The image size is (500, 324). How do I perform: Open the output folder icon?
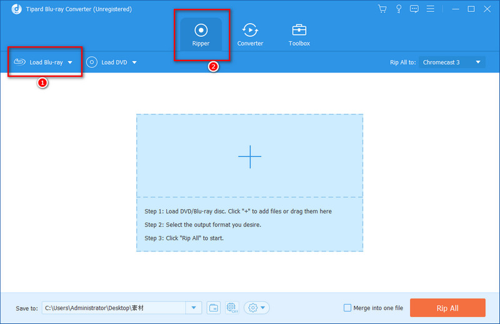(x=213, y=308)
